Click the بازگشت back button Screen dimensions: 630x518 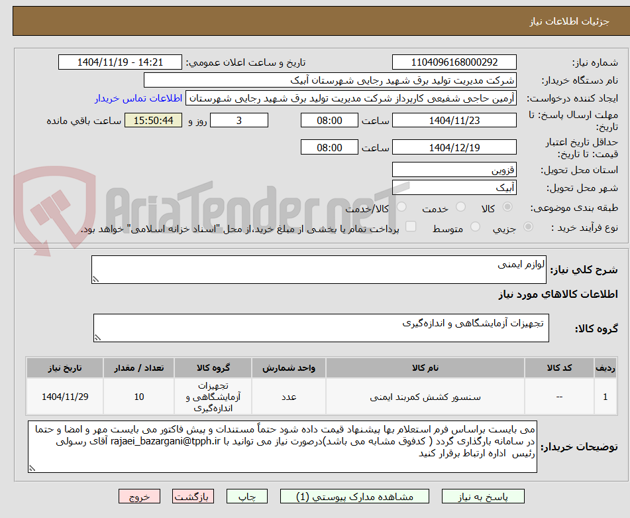[x=193, y=495]
